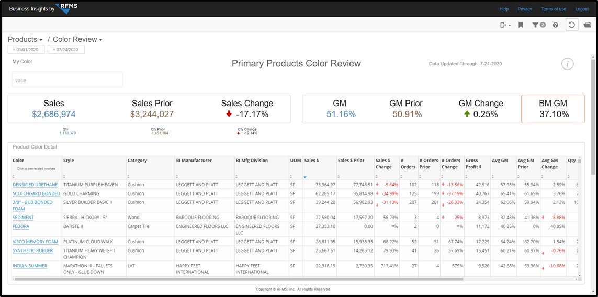The width and height of the screenshot is (598, 297).
Task: Click sort arrows under Avg GM Prior header
Action: 520,177
